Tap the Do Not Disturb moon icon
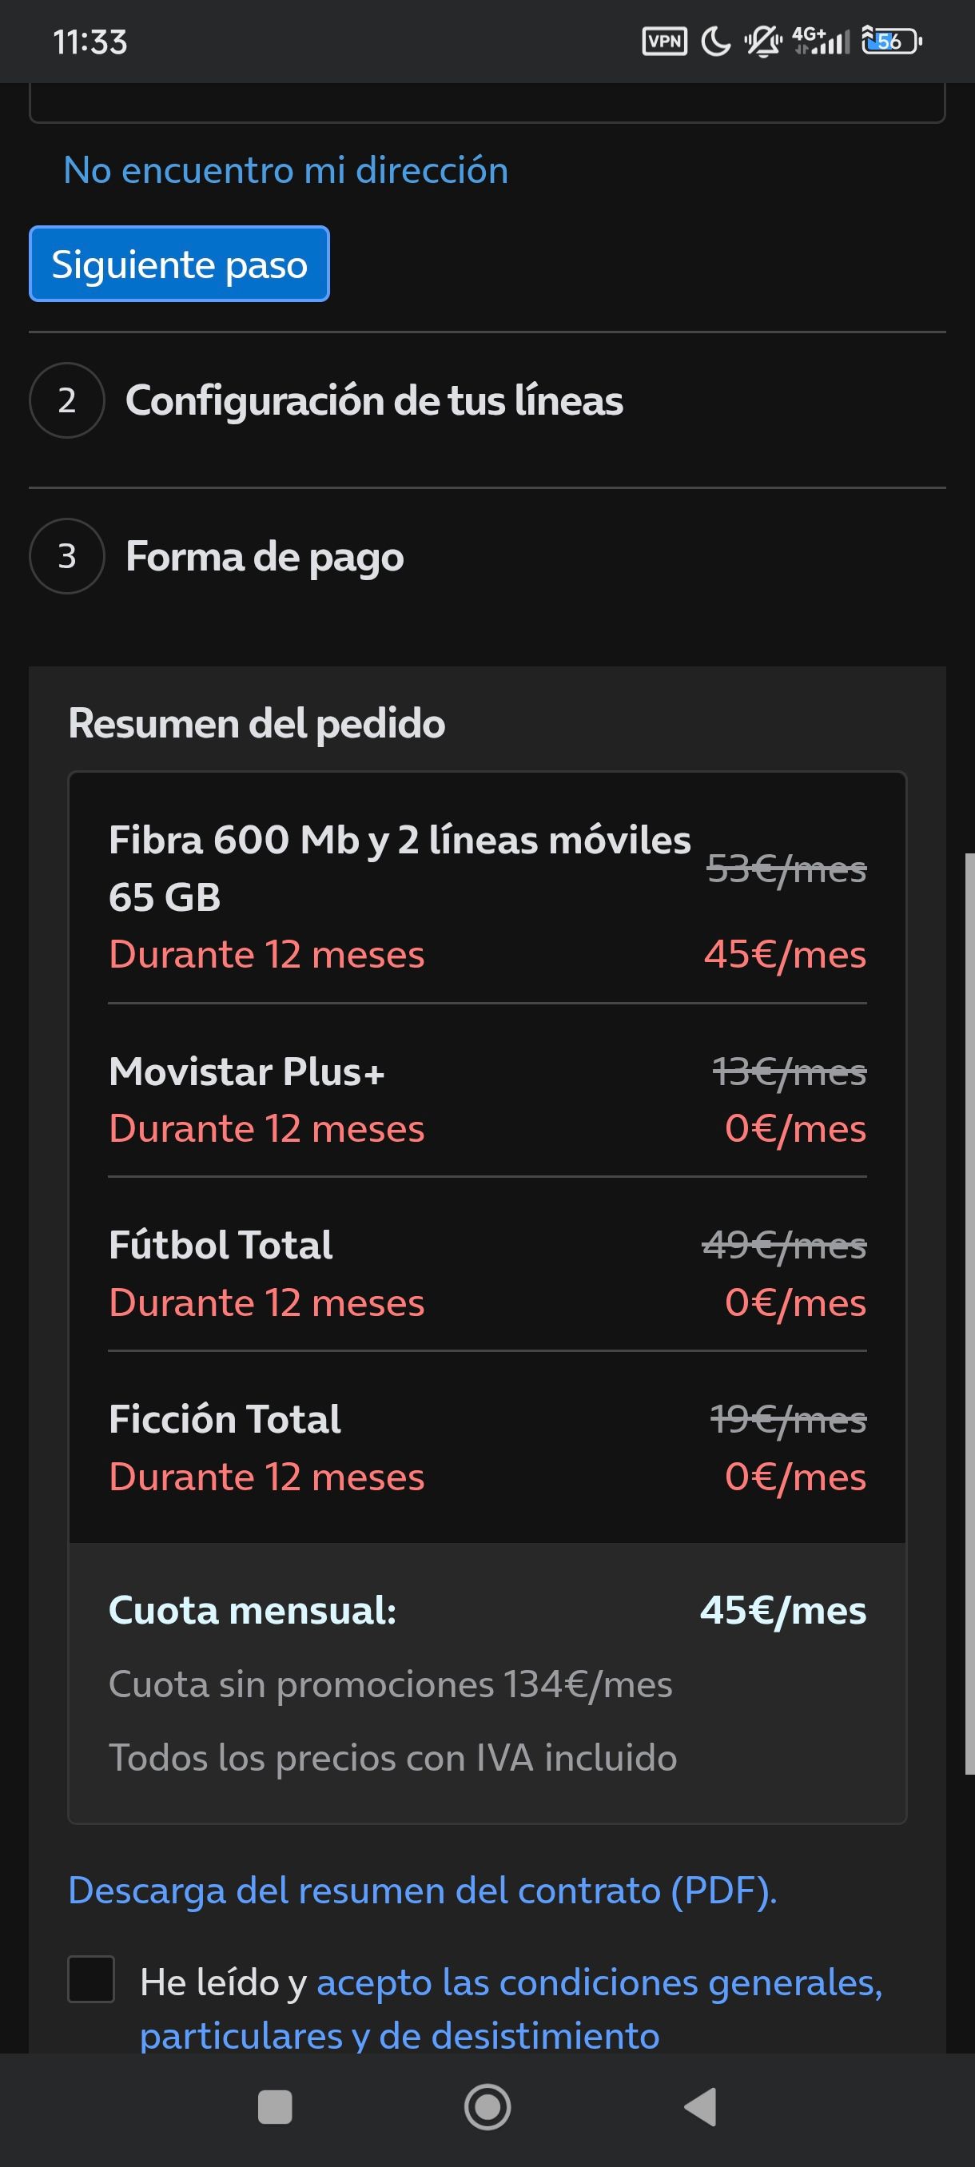The width and height of the screenshot is (975, 2167). click(x=715, y=42)
